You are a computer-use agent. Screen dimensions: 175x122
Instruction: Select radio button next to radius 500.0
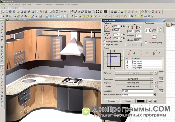click(121, 34)
